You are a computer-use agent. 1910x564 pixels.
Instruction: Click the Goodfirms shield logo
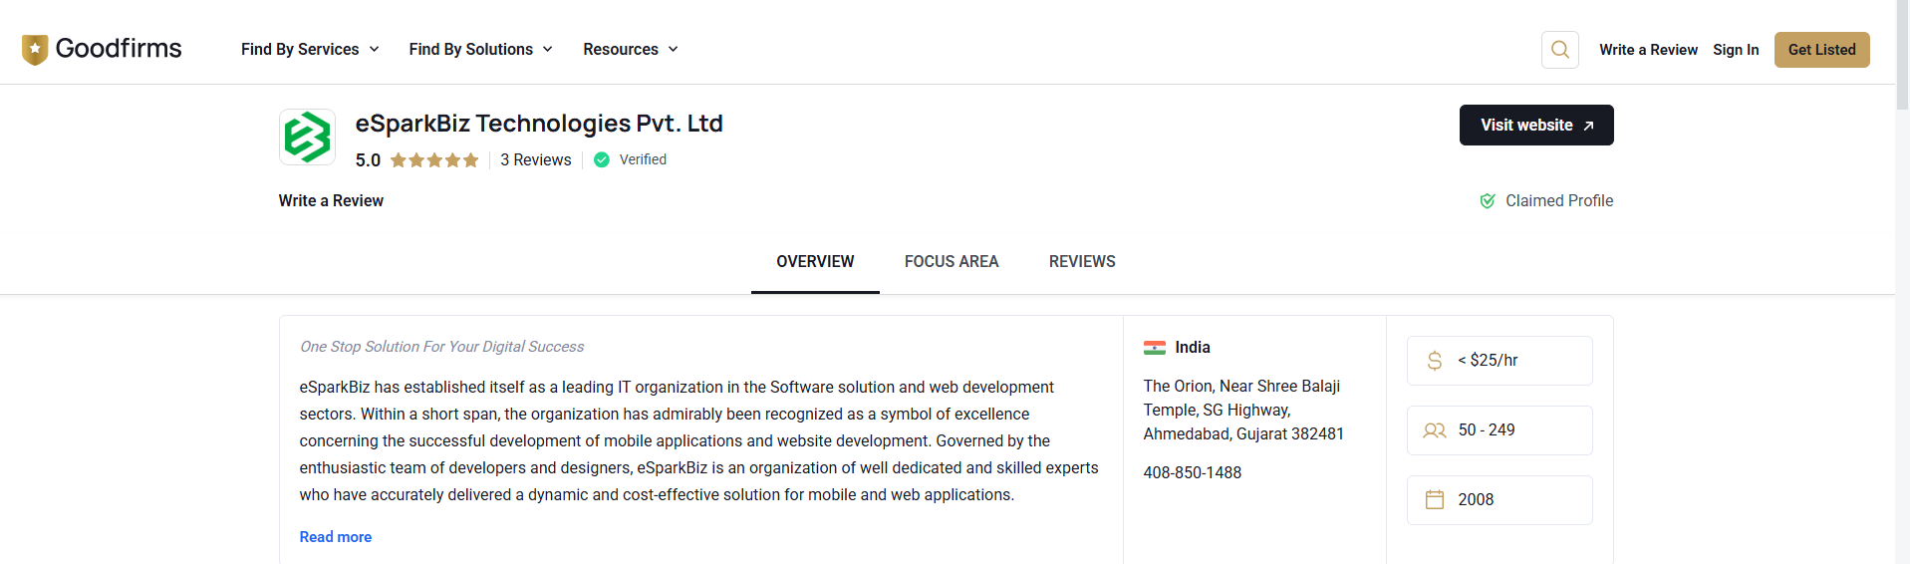tap(35, 50)
